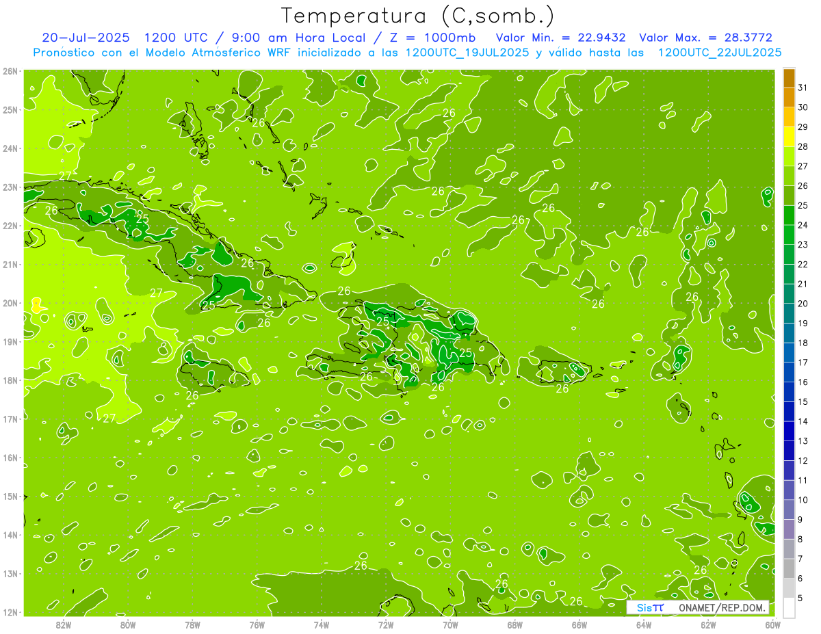Click the 80W longitude axis label

pyautogui.click(x=127, y=624)
